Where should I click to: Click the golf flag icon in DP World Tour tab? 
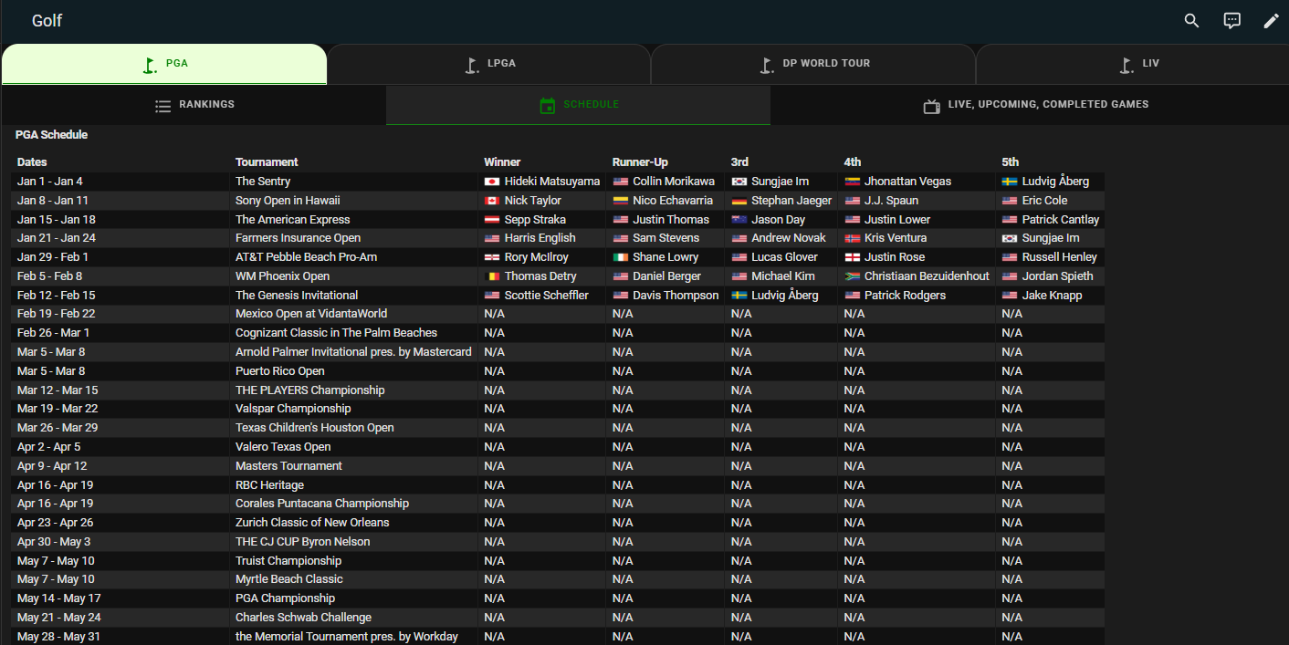point(767,65)
